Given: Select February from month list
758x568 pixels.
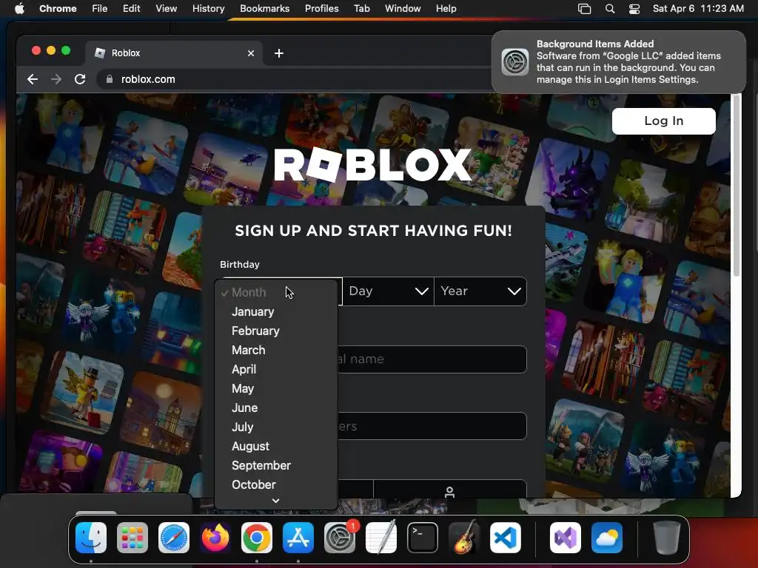Looking at the screenshot, I should click(275, 331).
